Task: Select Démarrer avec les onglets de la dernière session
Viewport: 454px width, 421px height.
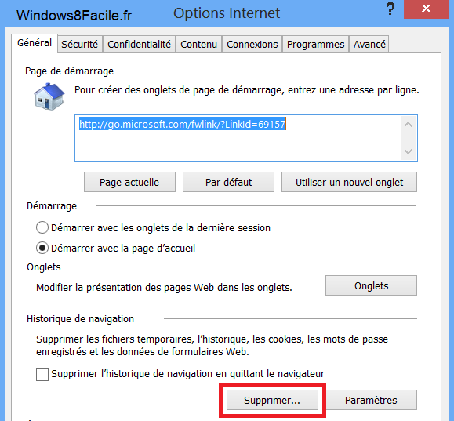Action: [x=42, y=227]
